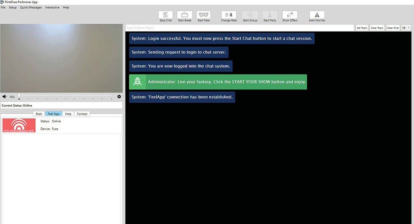Click 'Sending request to login' message
414x224 pixels.
179,52
